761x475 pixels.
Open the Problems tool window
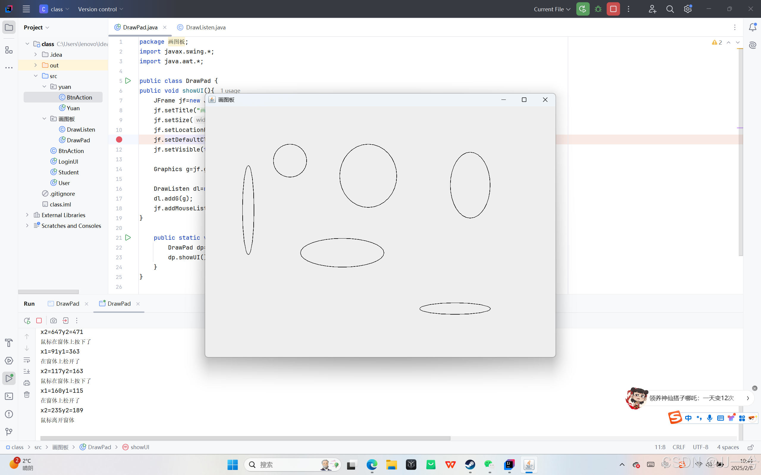[x=9, y=414]
